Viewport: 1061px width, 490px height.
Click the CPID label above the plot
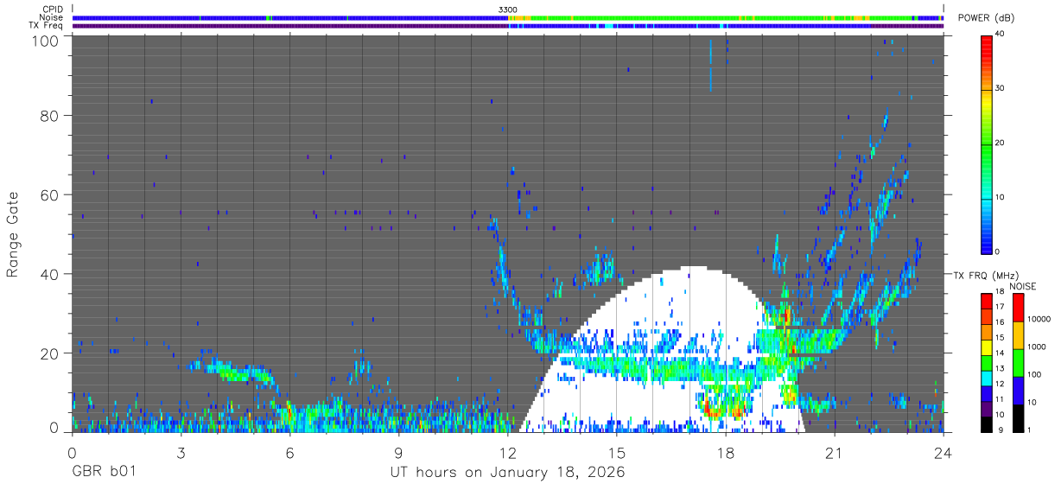pyautogui.click(x=53, y=10)
